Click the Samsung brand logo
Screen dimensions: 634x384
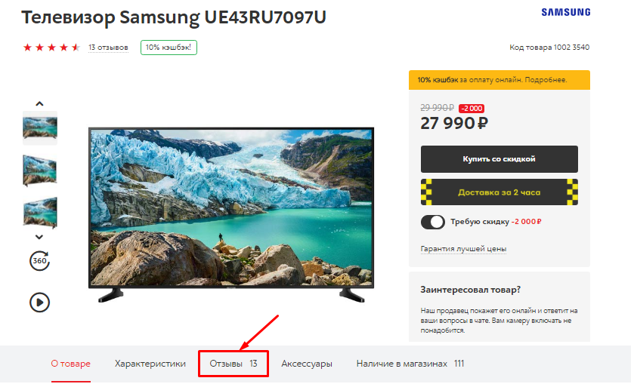(x=566, y=12)
